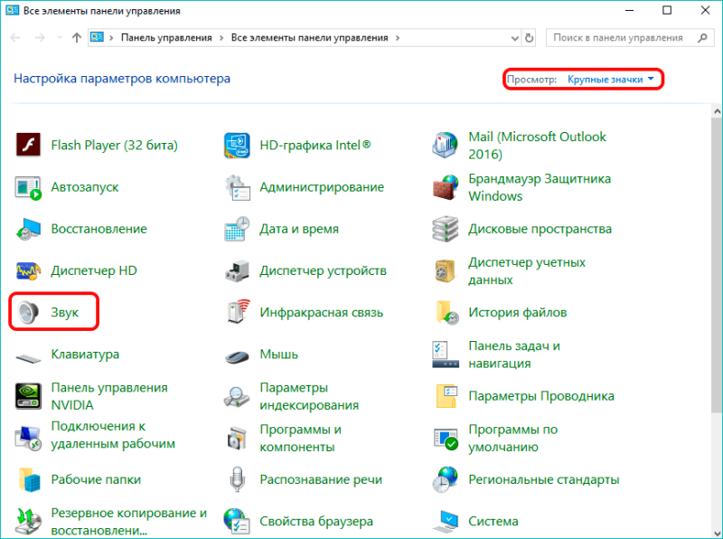Open the Параметры Проводника icon
This screenshot has width=723, height=539.
(x=446, y=396)
